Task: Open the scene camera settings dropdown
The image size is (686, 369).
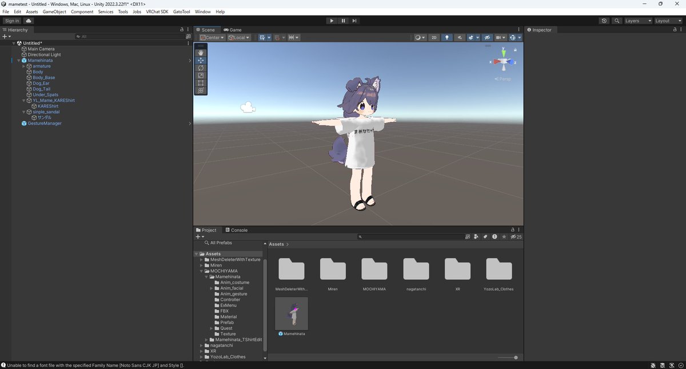Action: pyautogui.click(x=501, y=37)
